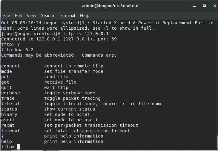Open the Search menu

47,16
